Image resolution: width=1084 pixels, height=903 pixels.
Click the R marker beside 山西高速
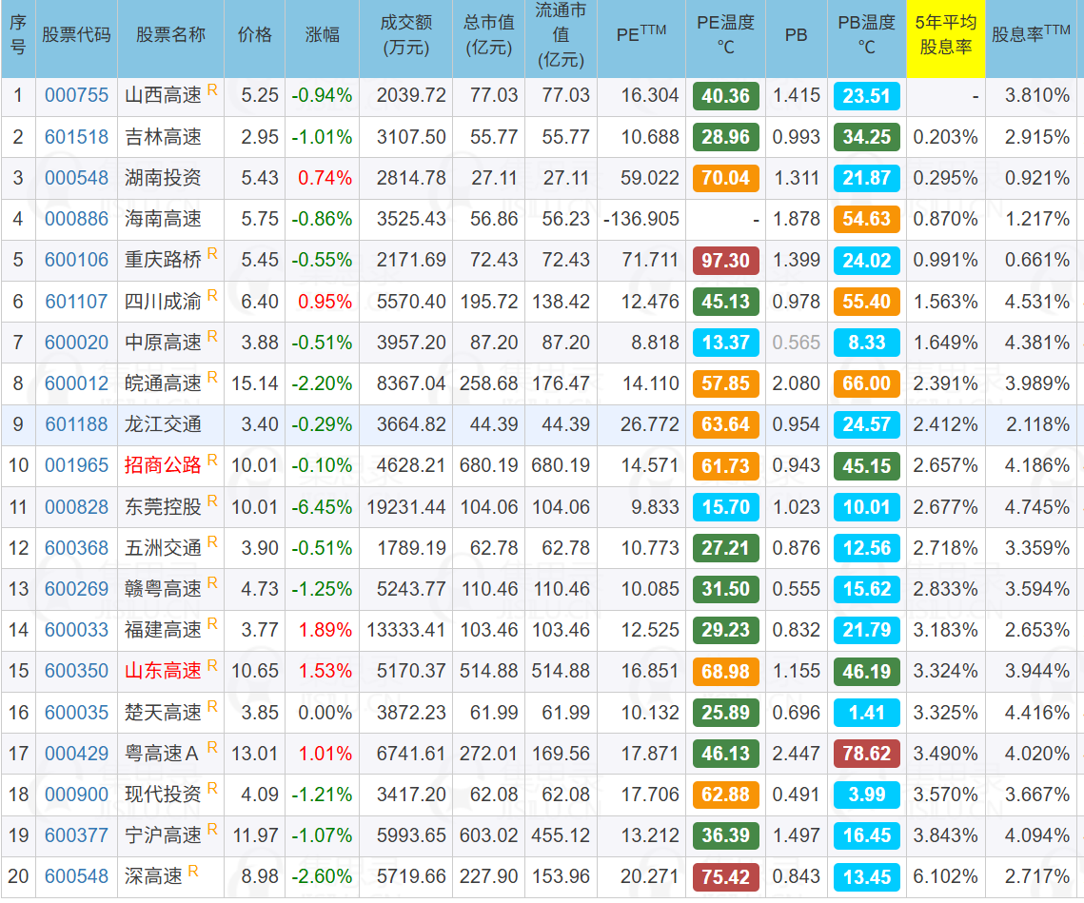(212, 90)
